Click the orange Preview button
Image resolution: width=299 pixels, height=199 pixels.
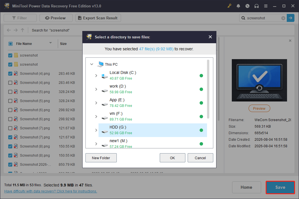coord(259,108)
